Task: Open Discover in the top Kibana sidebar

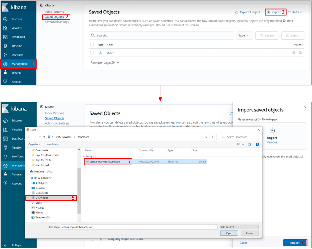Action: pos(17,19)
